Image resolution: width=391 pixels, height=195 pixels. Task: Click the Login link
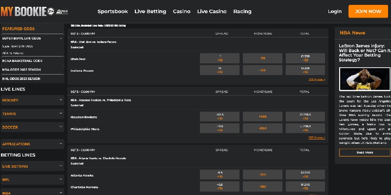(335, 11)
